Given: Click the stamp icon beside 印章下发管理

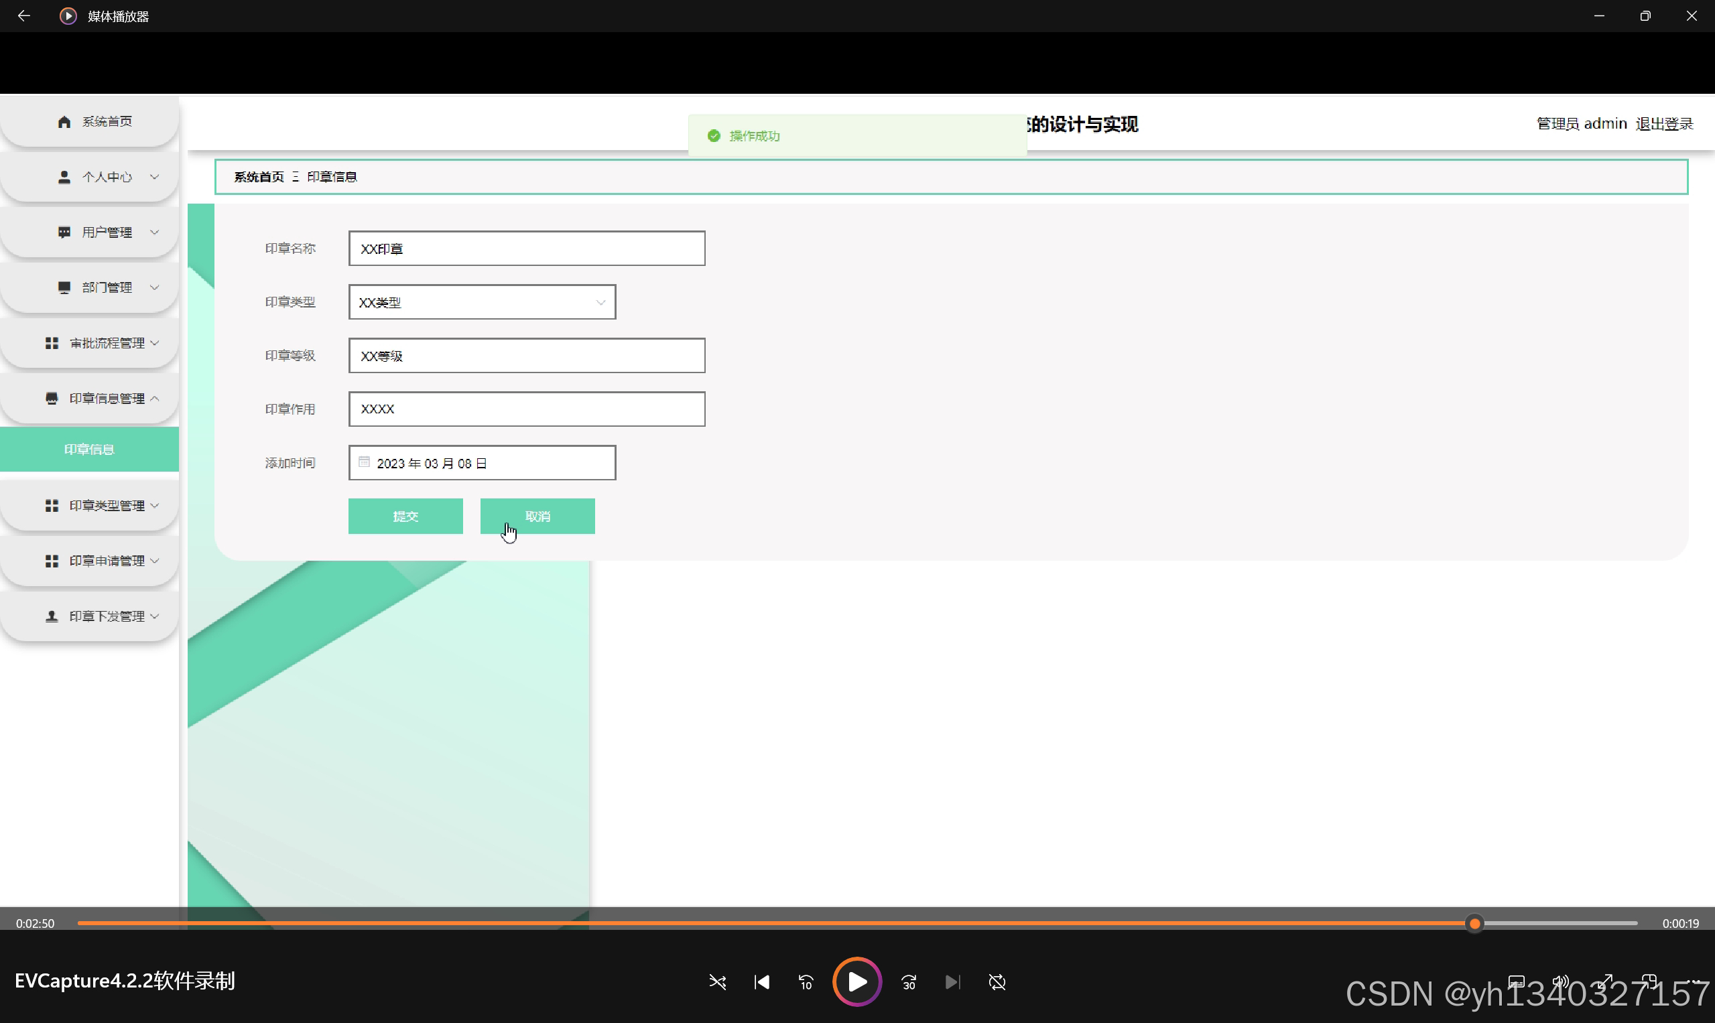Looking at the screenshot, I should [52, 616].
